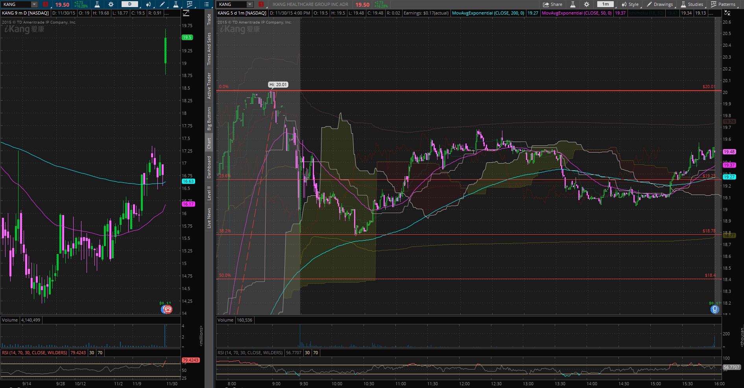The width and height of the screenshot is (744, 388).
Task: Click right chart RSI Wilders study label
Action: (250, 353)
